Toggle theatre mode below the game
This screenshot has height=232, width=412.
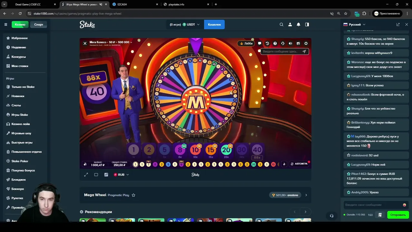click(96, 175)
